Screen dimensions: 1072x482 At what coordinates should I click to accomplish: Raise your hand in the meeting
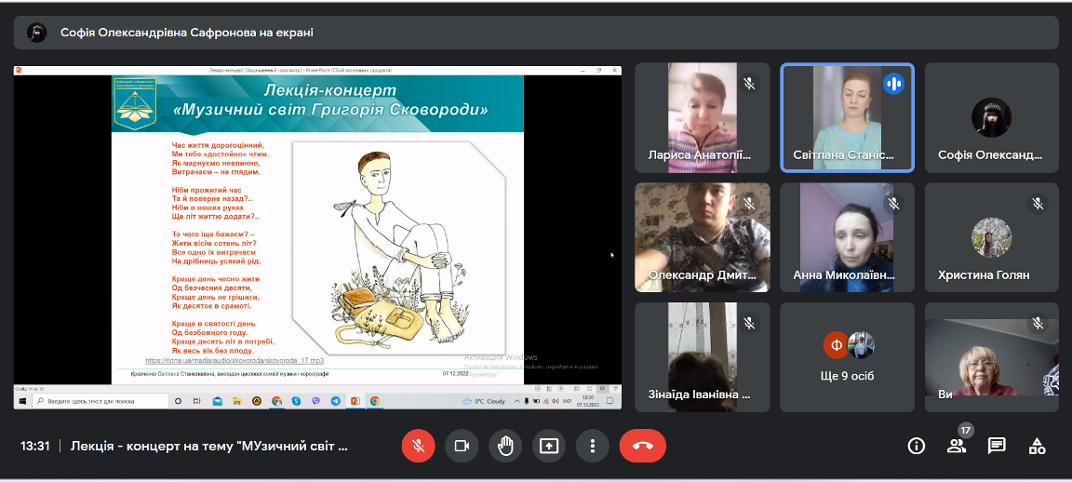click(505, 446)
